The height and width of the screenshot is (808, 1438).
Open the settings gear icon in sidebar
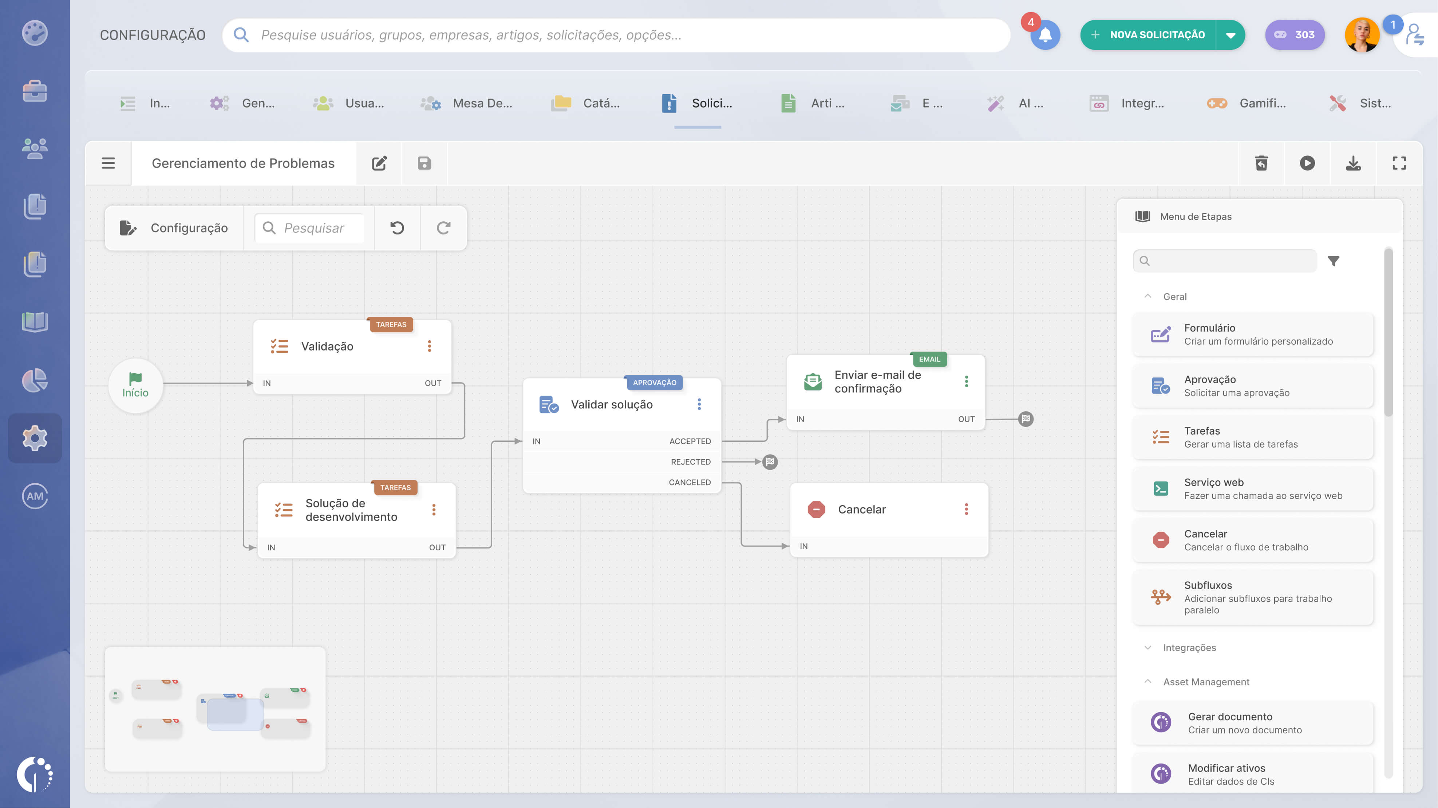pyautogui.click(x=35, y=438)
